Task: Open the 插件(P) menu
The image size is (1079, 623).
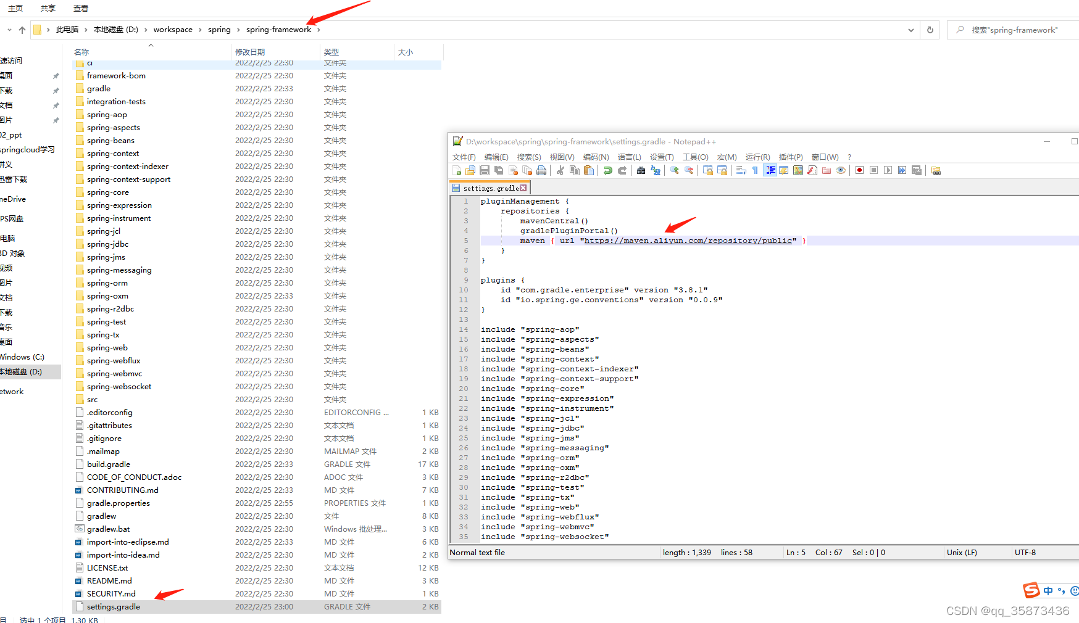Action: (791, 157)
